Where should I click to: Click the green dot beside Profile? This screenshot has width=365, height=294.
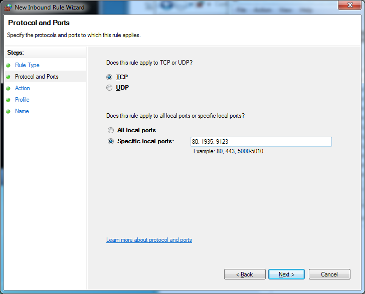8,100
